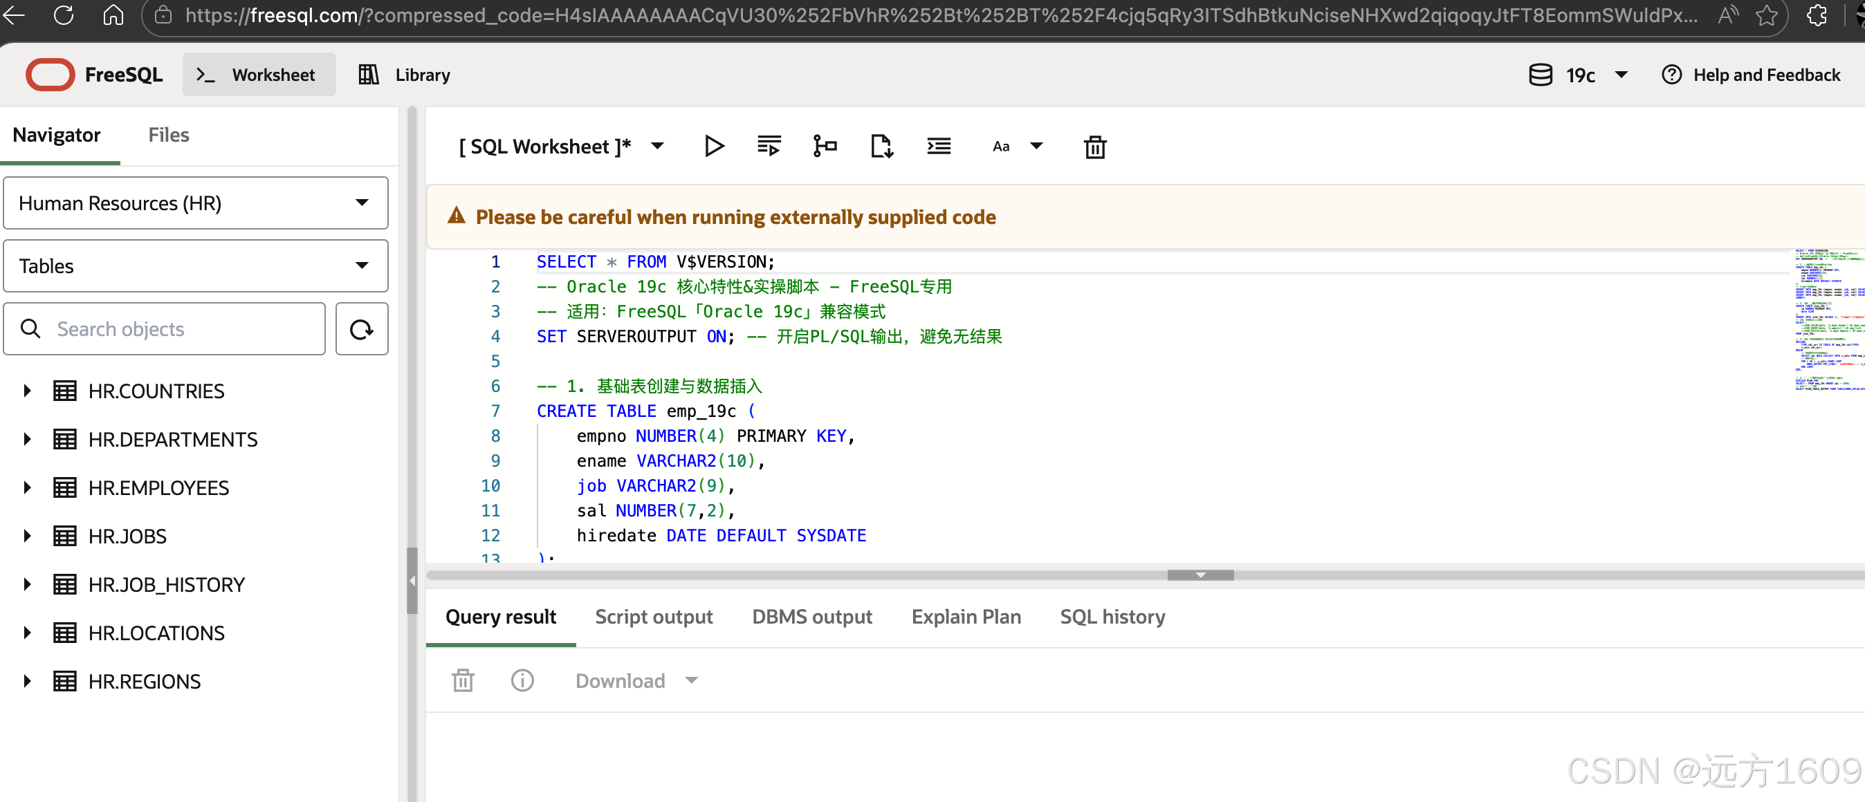
Task: Expand the HR.COUNTRIES table node
Action: pos(27,391)
